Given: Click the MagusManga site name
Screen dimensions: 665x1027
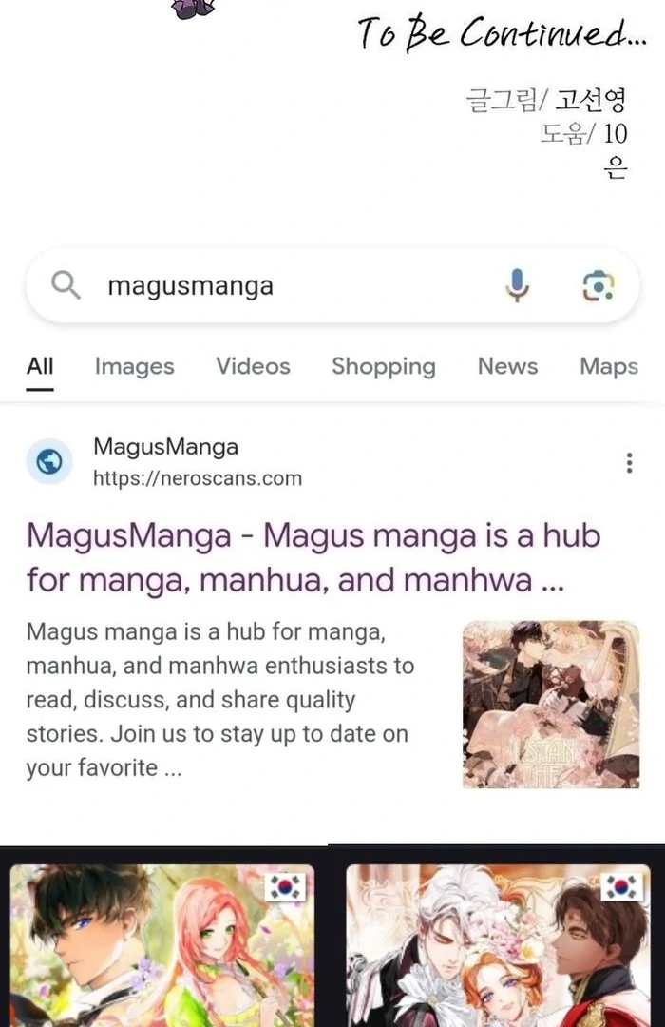Looking at the screenshot, I should click(165, 447).
